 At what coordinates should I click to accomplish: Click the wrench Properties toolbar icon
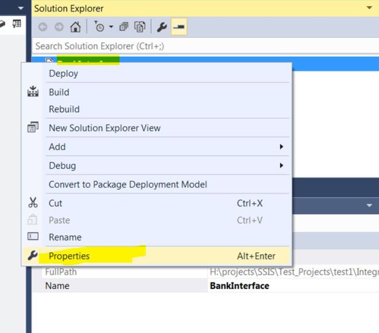point(162,27)
